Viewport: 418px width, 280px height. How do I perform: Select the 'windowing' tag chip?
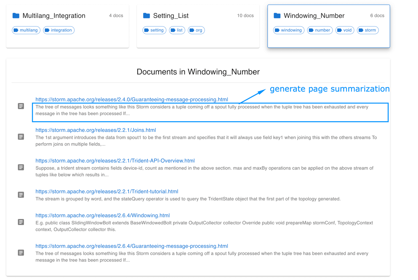tap(289, 30)
